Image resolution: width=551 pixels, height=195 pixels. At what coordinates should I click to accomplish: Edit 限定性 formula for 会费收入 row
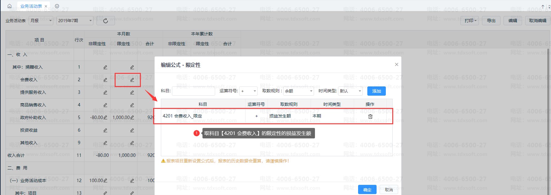[132, 80]
